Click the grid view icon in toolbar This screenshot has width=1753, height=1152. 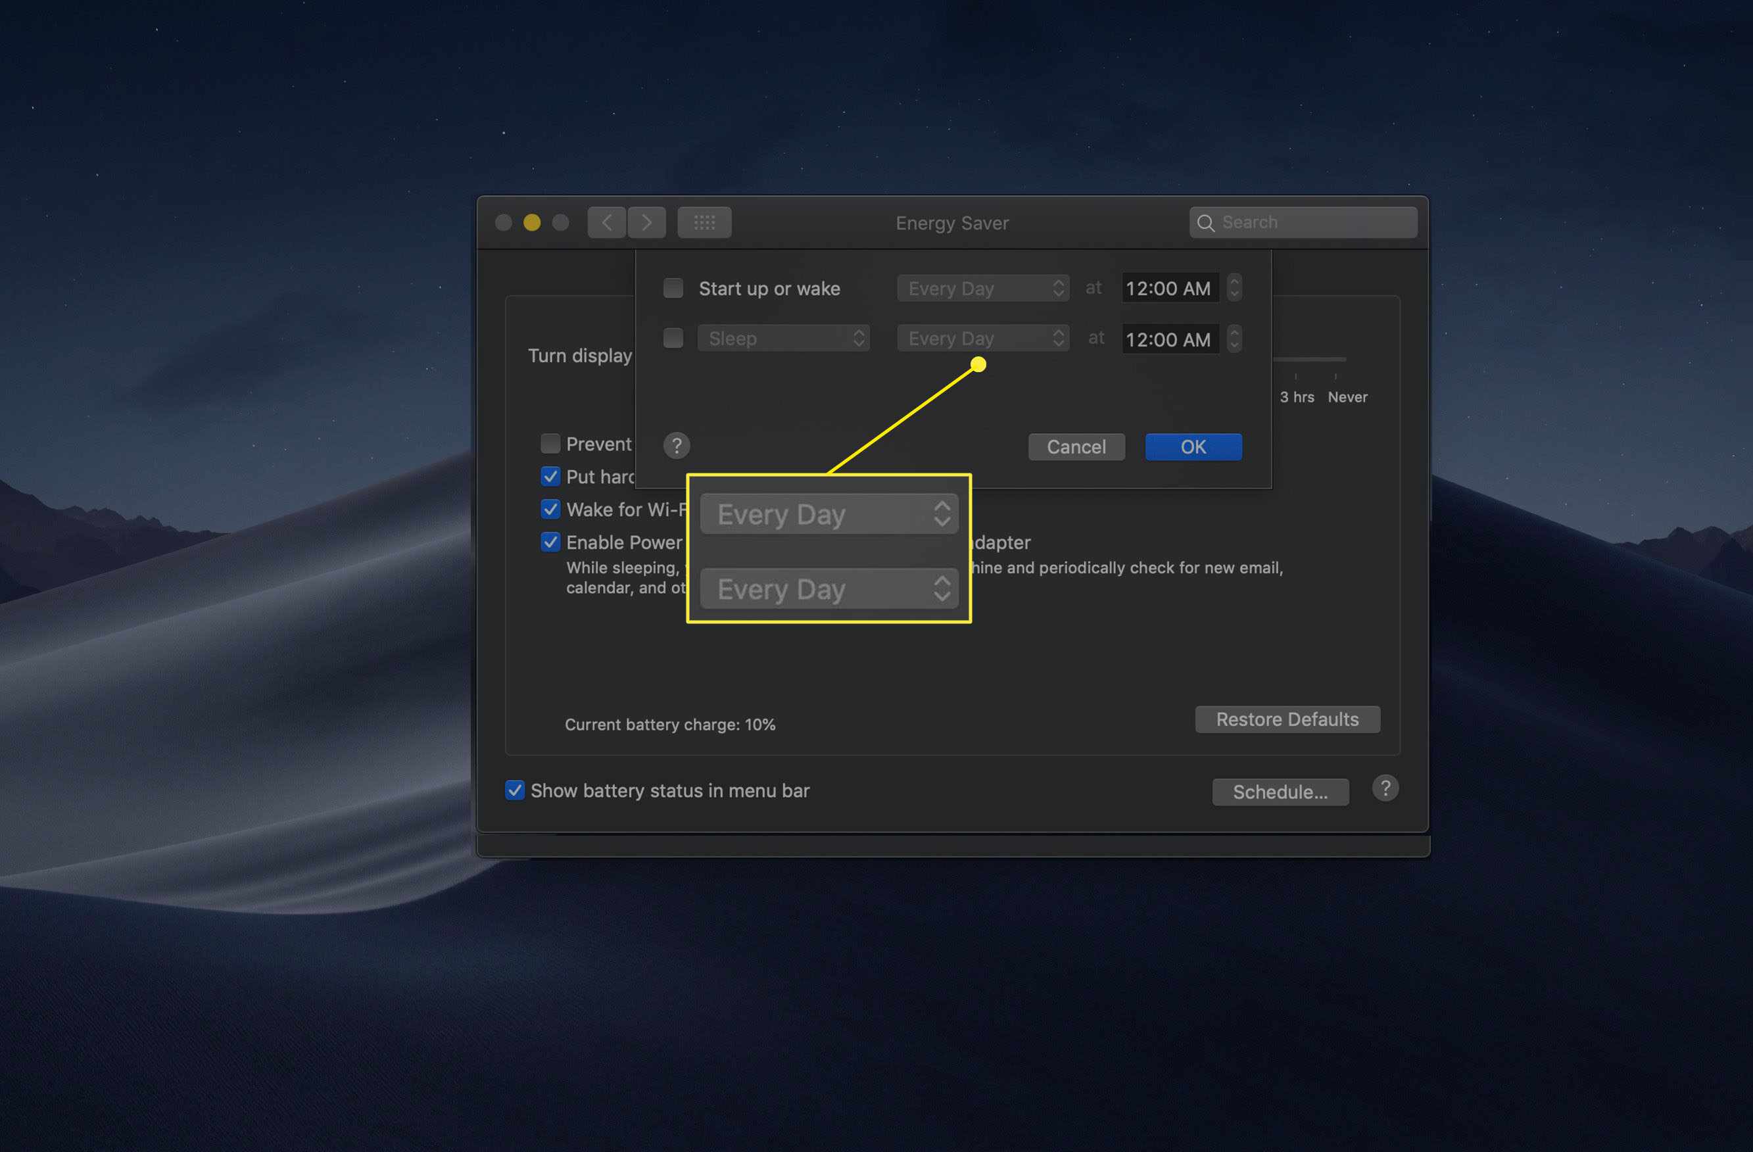(x=707, y=221)
